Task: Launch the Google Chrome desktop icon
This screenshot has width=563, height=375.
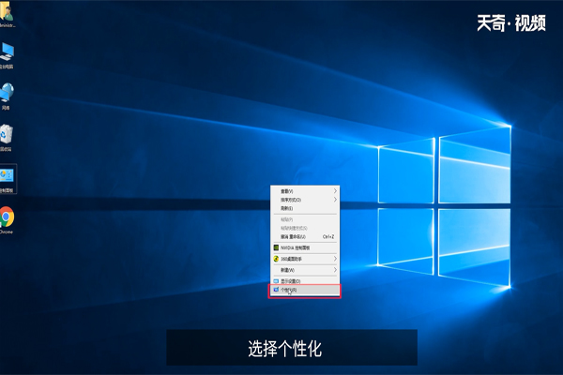Action: 7,220
